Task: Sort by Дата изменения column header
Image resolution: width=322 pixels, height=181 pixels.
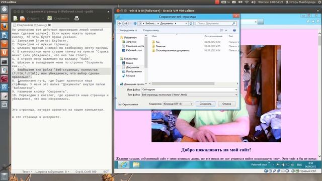Action: 213,36
